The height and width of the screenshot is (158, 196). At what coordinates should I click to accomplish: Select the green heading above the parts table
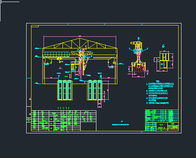pyautogui.click(x=63, y=108)
